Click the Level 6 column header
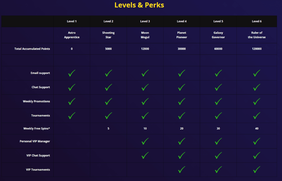Image resolution: width=282 pixels, height=181 pixels. tap(257, 21)
